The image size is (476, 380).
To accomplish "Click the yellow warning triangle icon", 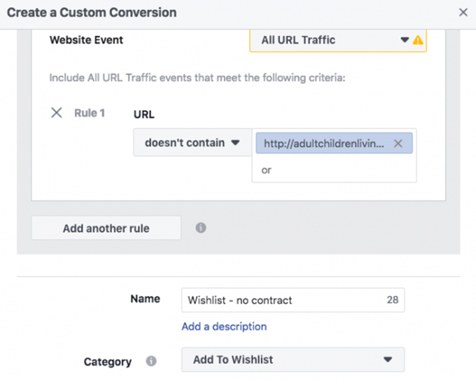I will [x=418, y=40].
